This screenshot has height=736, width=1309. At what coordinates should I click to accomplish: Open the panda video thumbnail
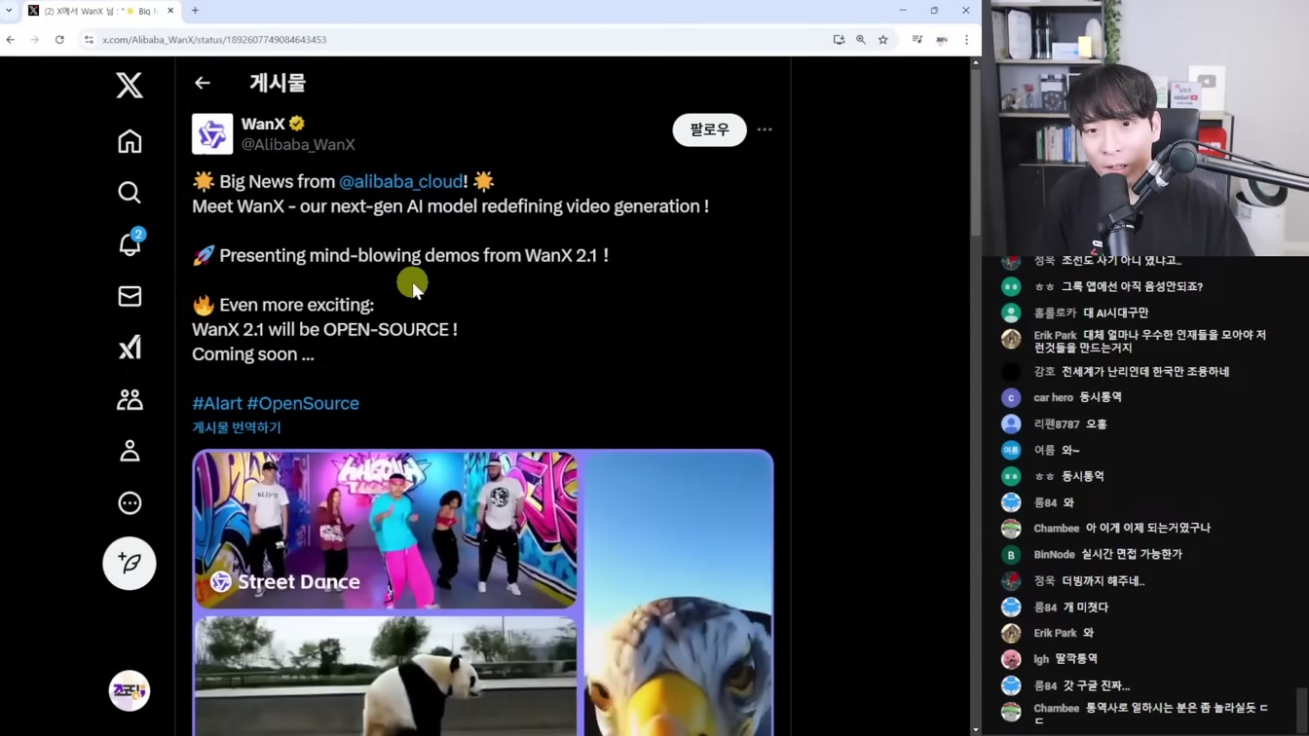(386, 676)
